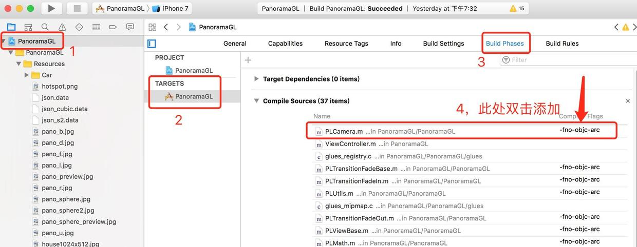Viewport: 637px width, 247px height.
Task: Open the Find navigator magnifier icon
Action: point(45,27)
